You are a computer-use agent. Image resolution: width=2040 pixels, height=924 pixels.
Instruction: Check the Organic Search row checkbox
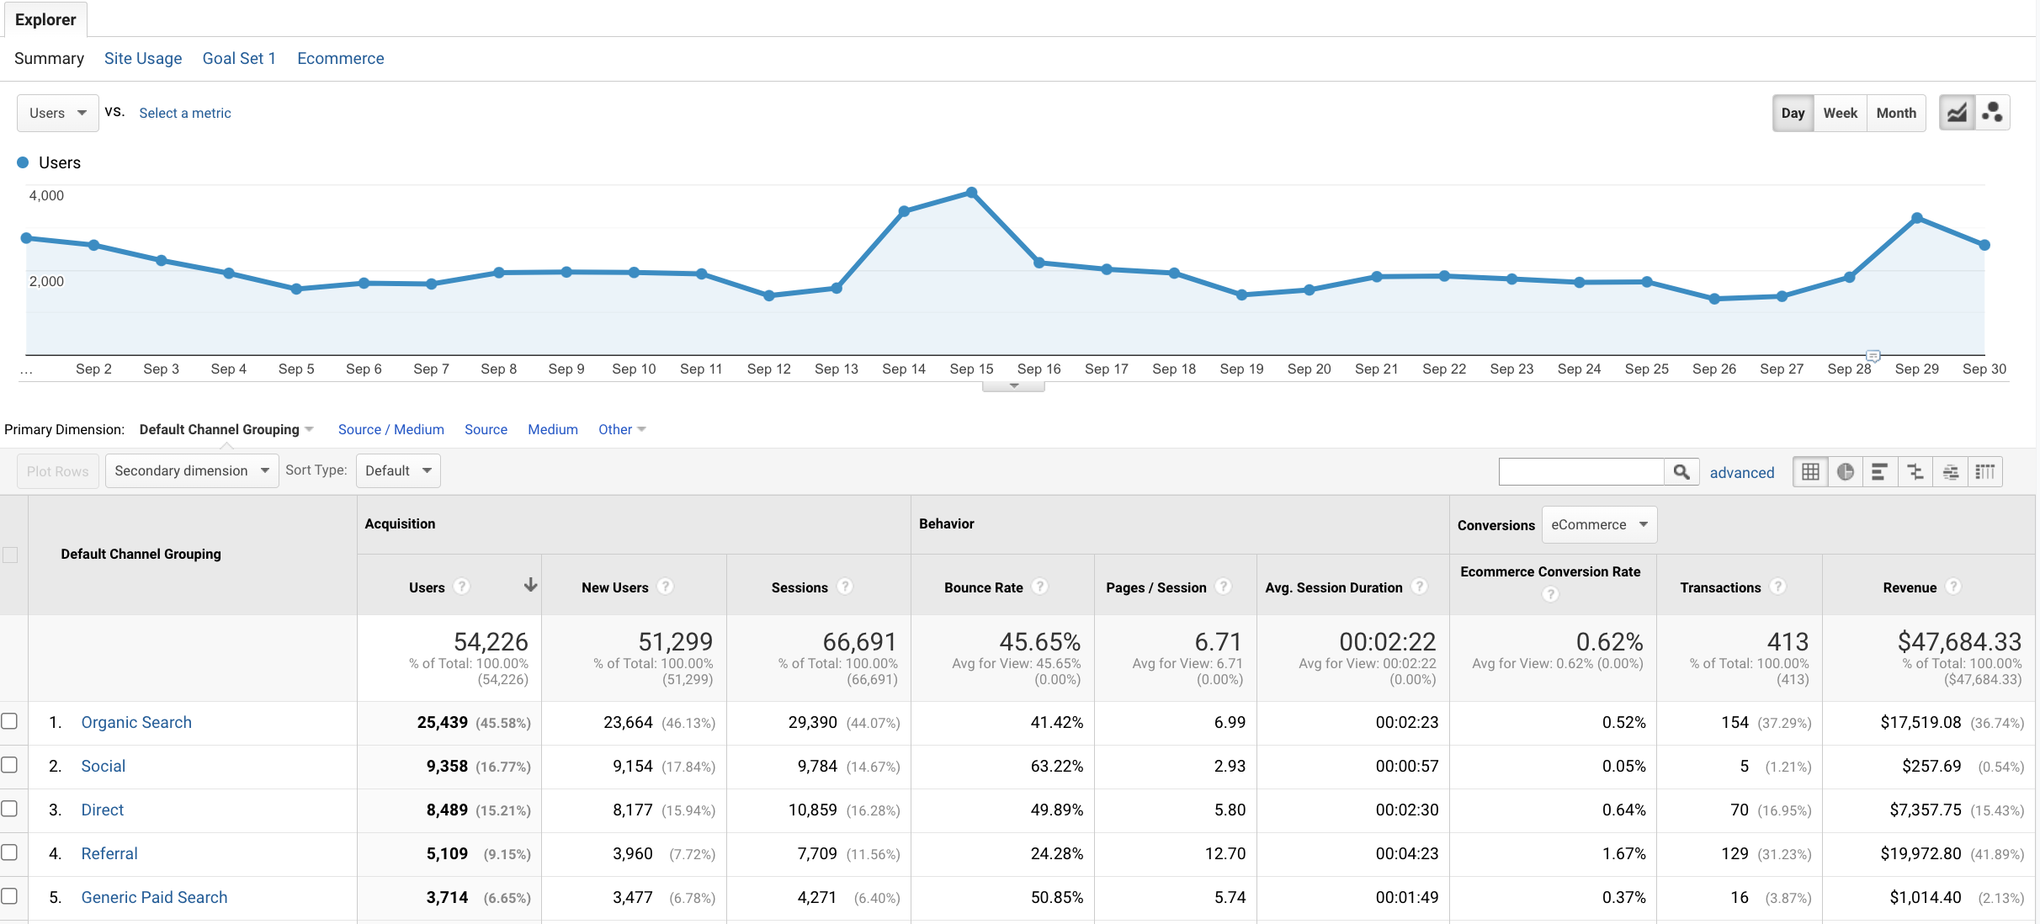pos(9,721)
